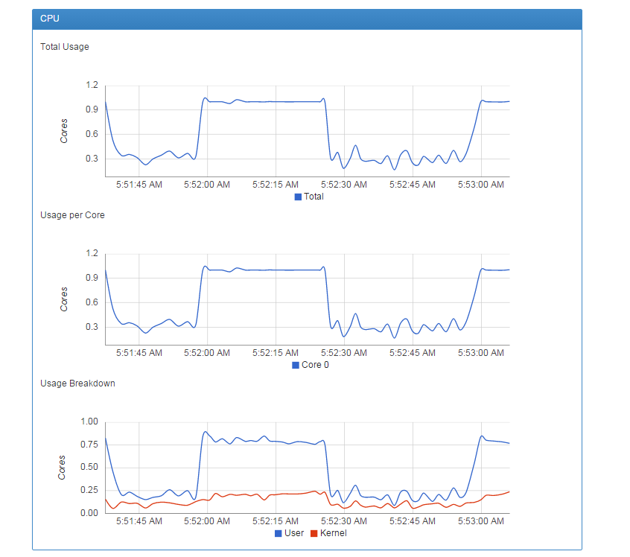630x557 pixels.
Task: Click the blue Total legend swatch
Action: (298, 197)
